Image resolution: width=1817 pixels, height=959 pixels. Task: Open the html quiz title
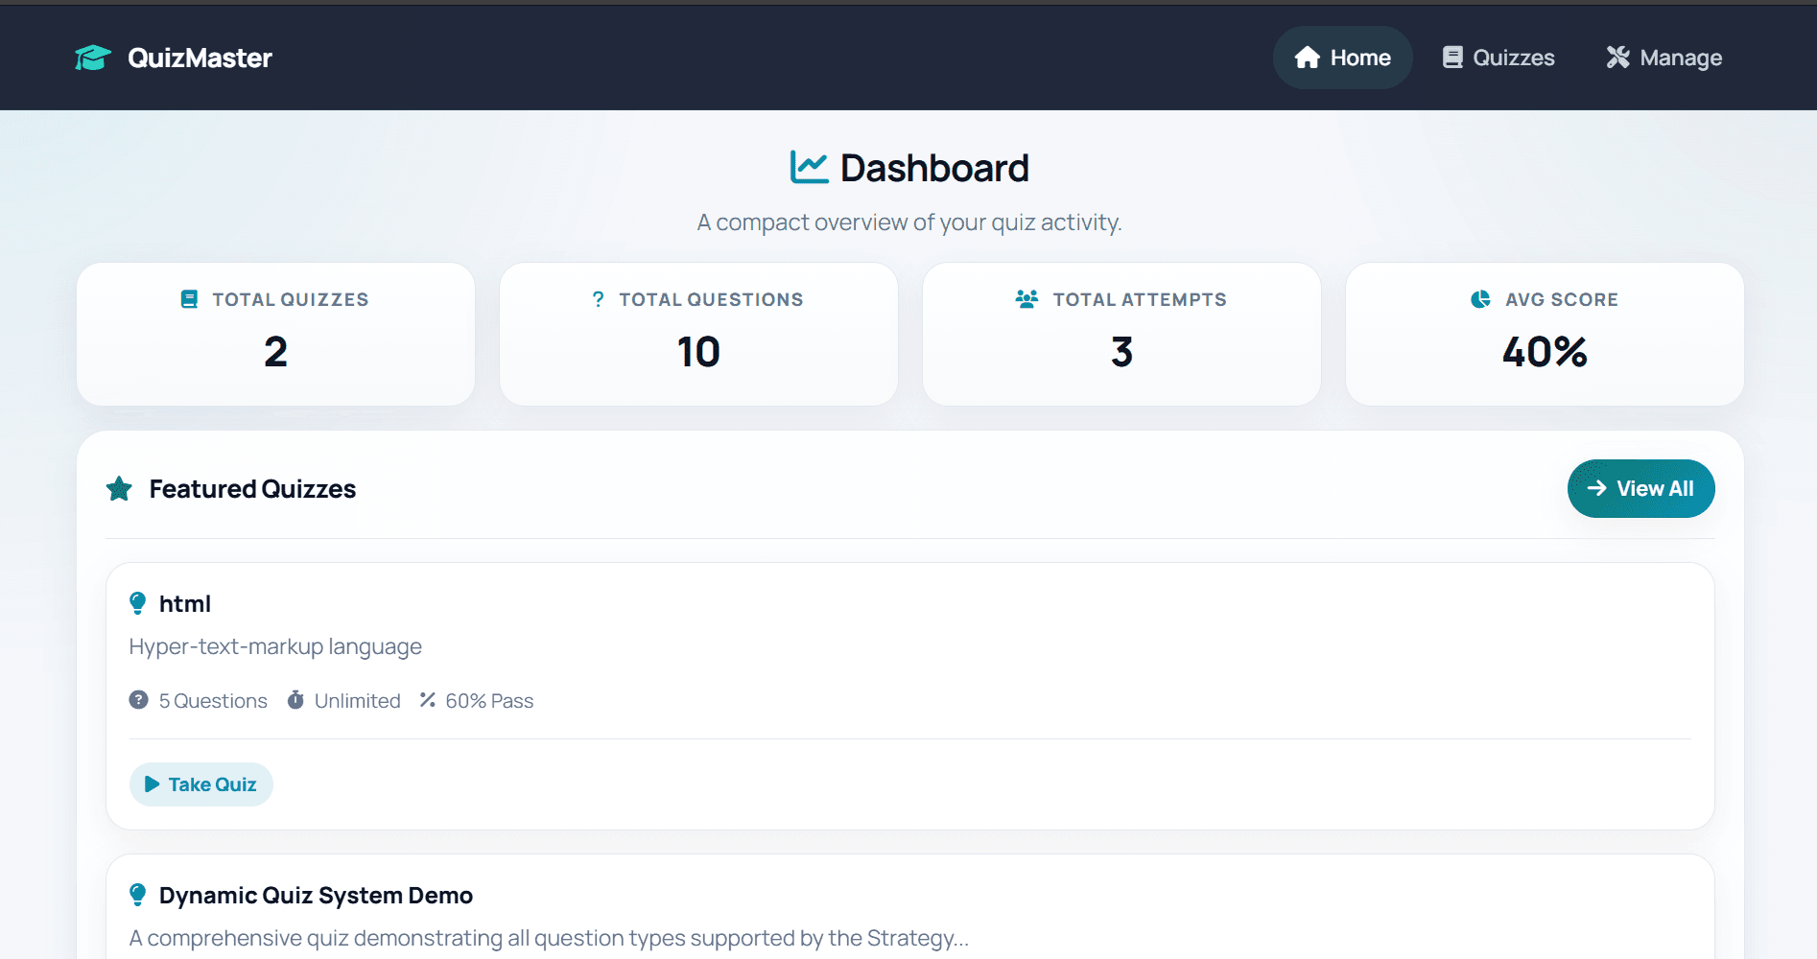coord(185,603)
